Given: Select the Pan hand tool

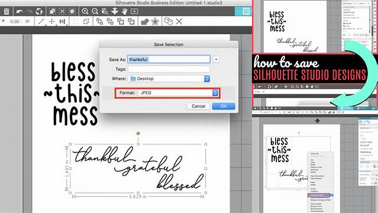Looking at the screenshot, I should point(124,11).
